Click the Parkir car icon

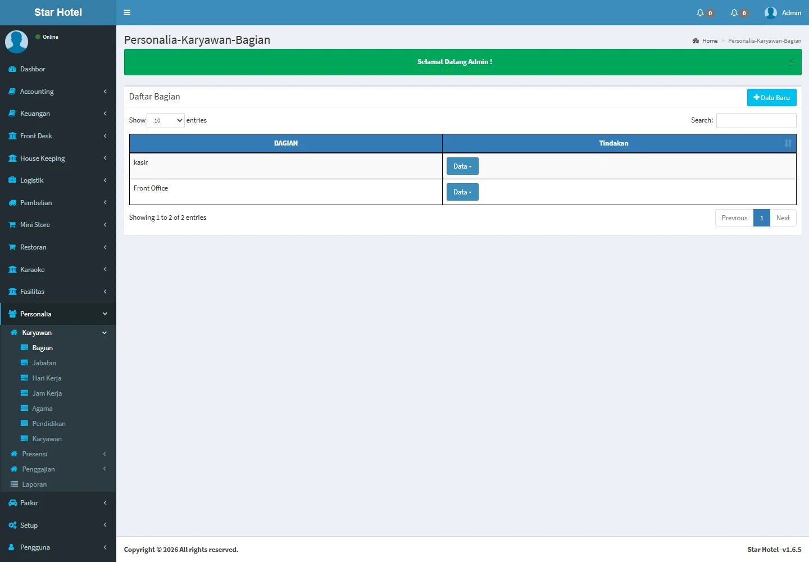pyautogui.click(x=12, y=503)
